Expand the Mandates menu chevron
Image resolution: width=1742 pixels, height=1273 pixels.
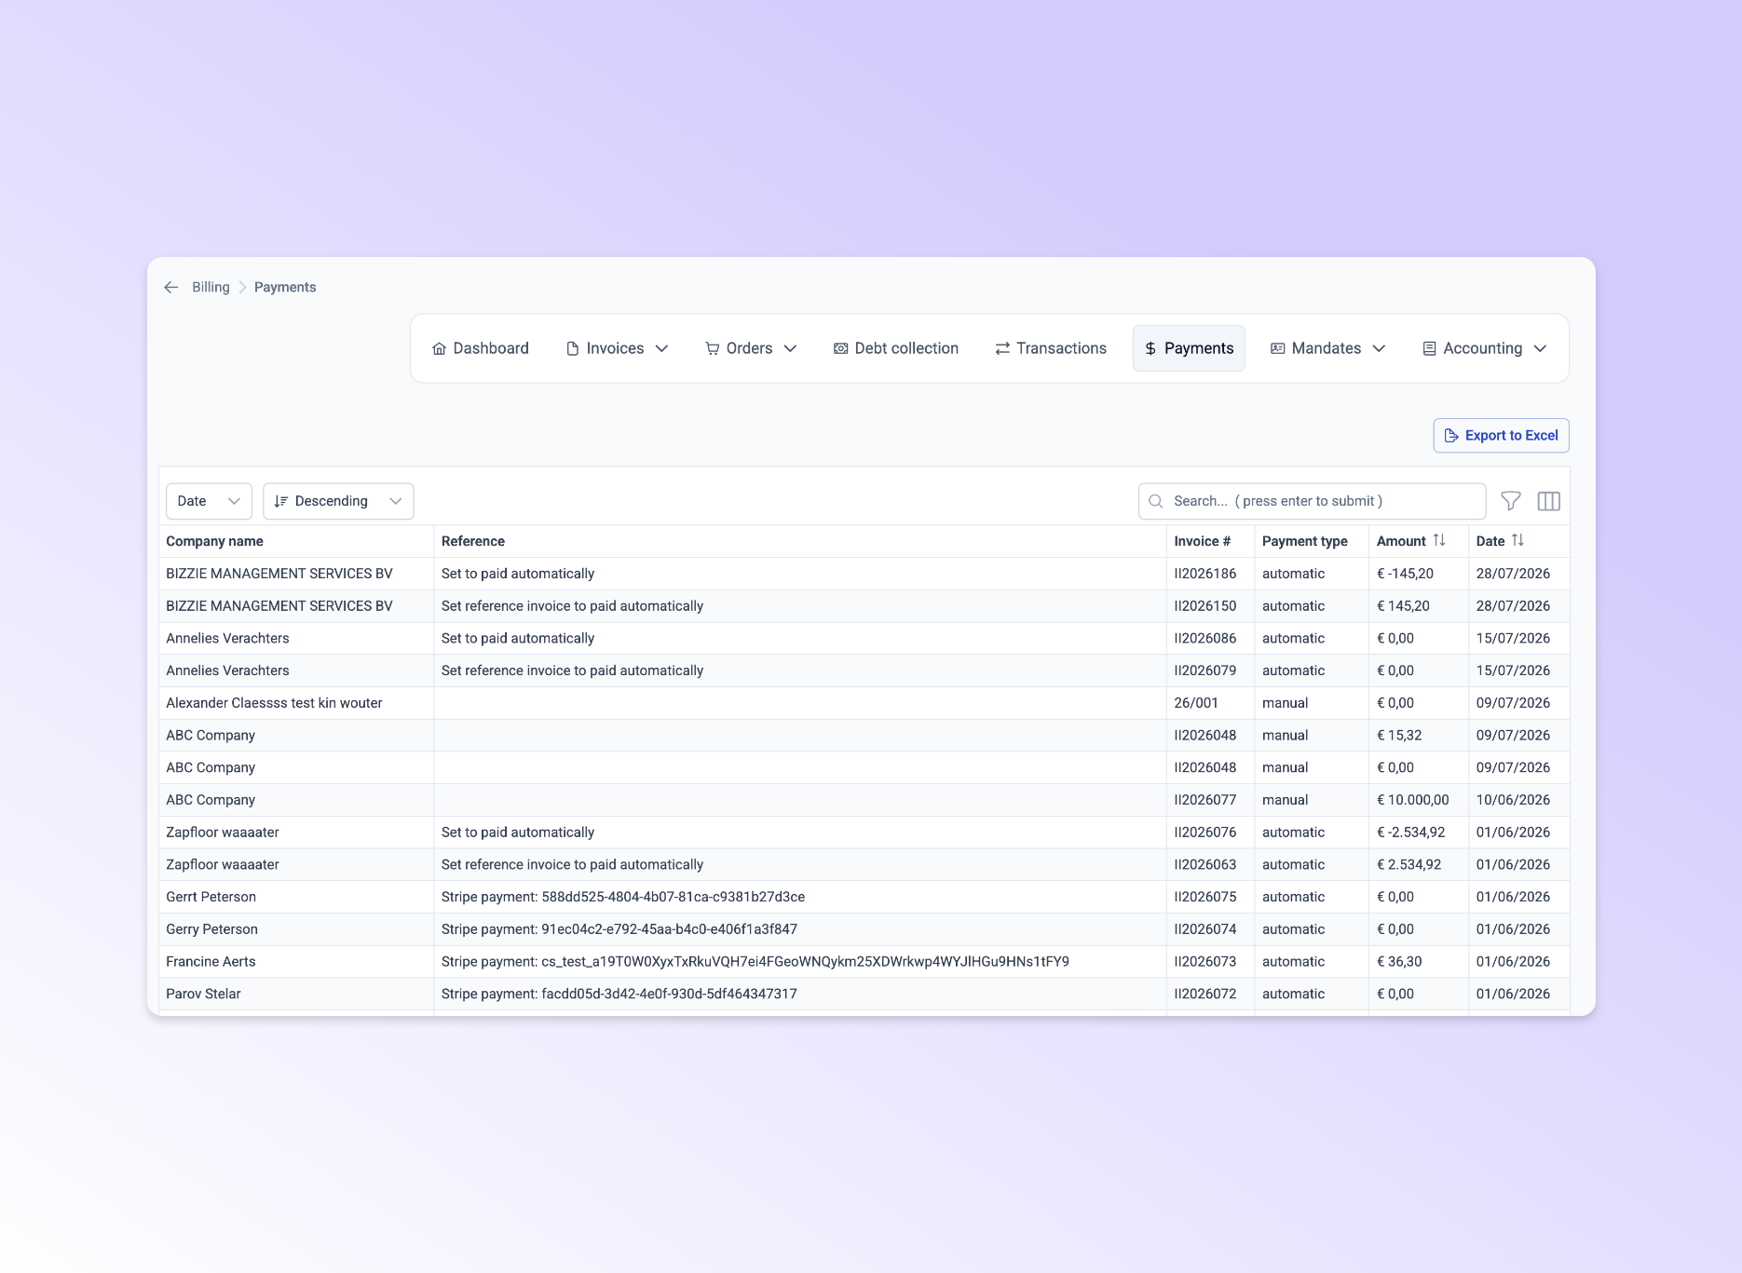coord(1380,348)
